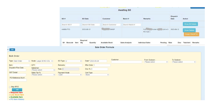This screenshot has height=110, width=212.
Task: Click the Date field showing 2023-08-24
Action: 98,61
